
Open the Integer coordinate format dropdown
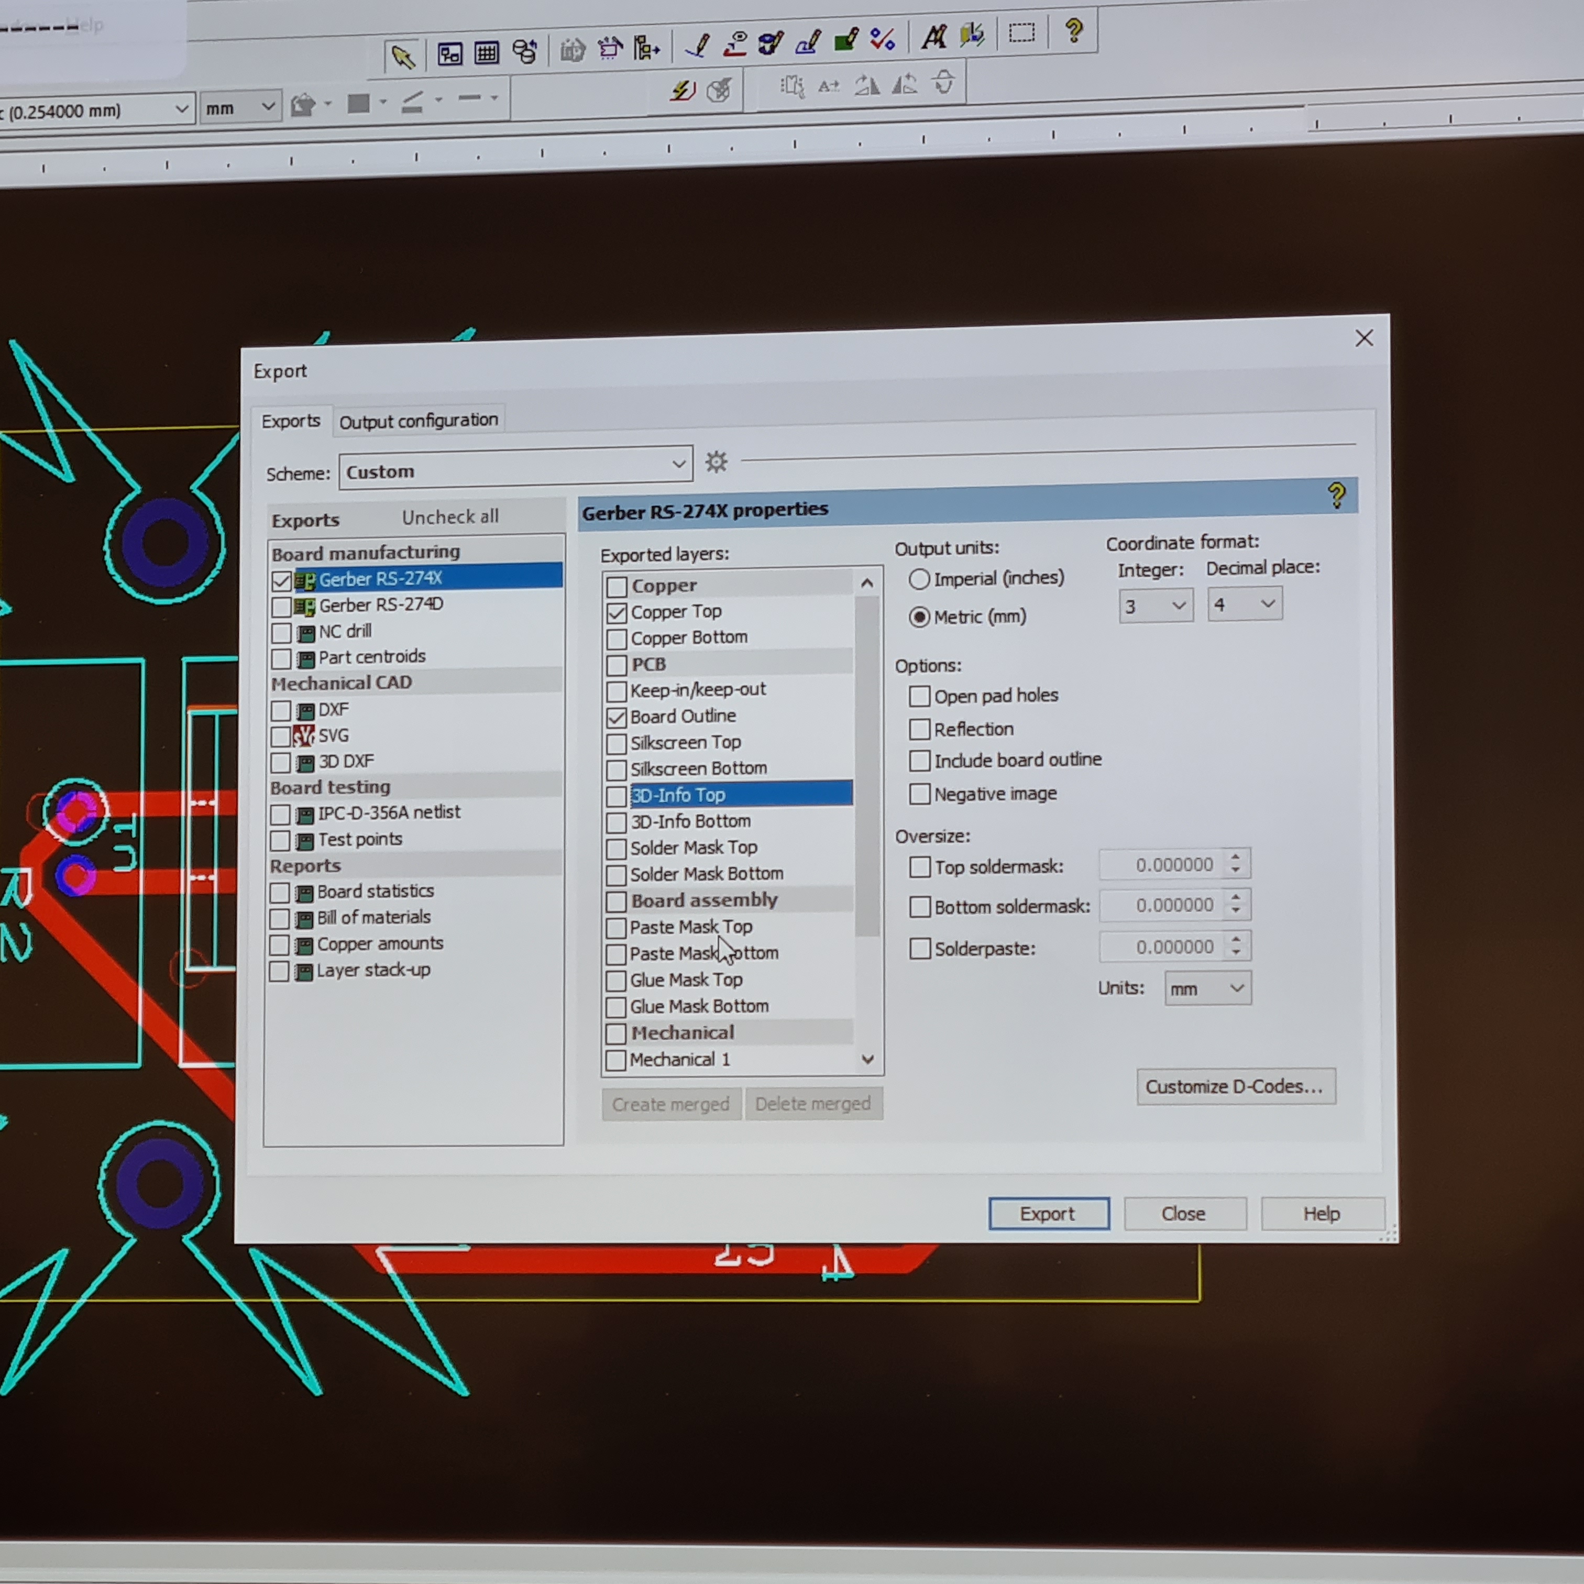(1155, 606)
